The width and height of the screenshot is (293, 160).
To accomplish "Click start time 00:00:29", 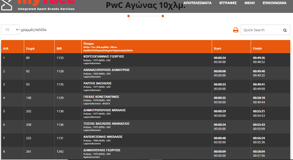I will [220, 111].
